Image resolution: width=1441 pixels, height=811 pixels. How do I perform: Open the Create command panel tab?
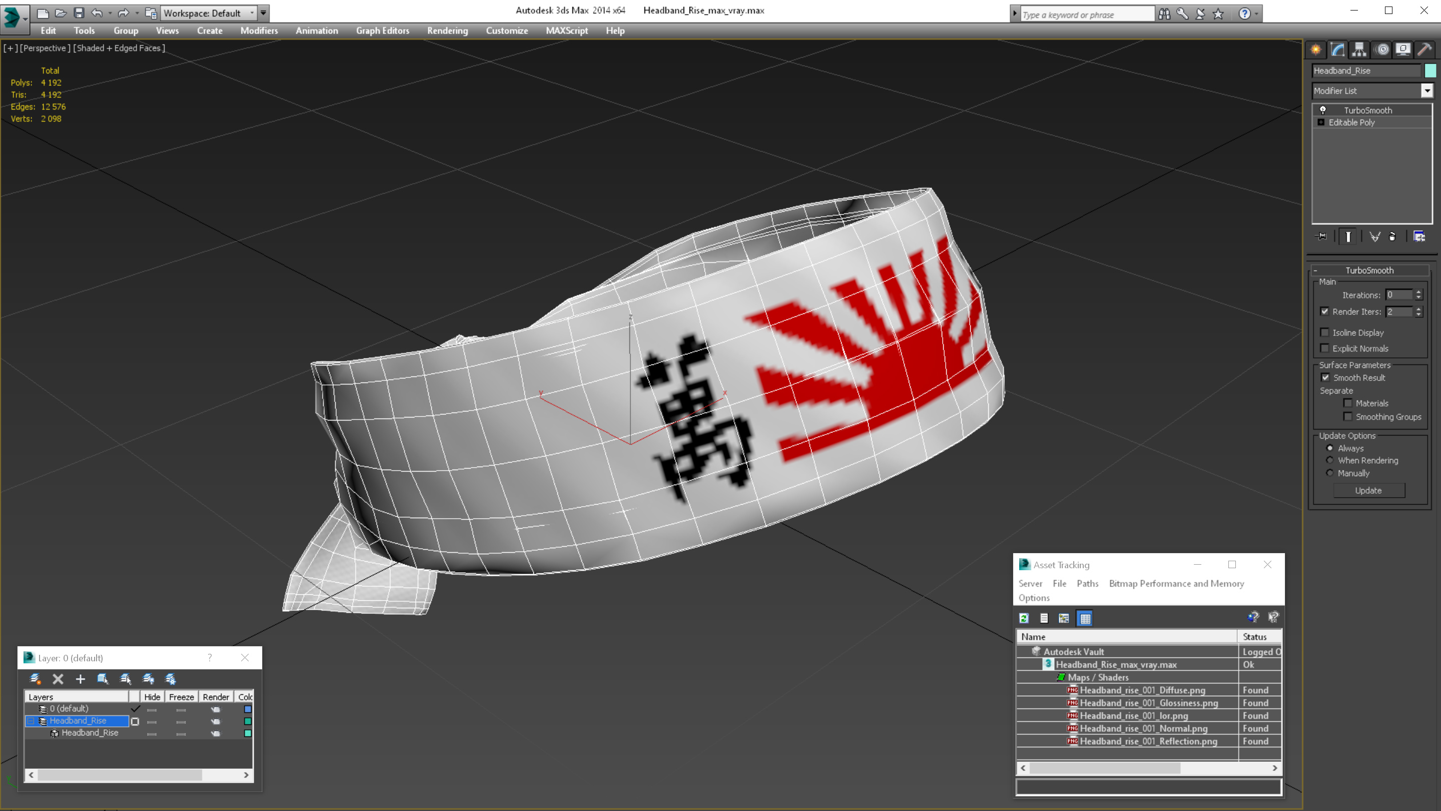tap(1316, 49)
